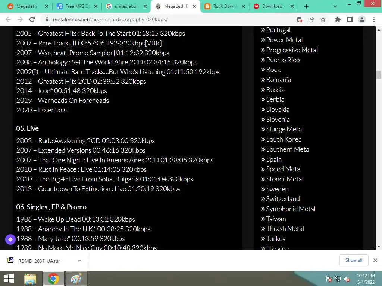Open the Progressive Metal category link
The image size is (382, 286).
(x=292, y=50)
